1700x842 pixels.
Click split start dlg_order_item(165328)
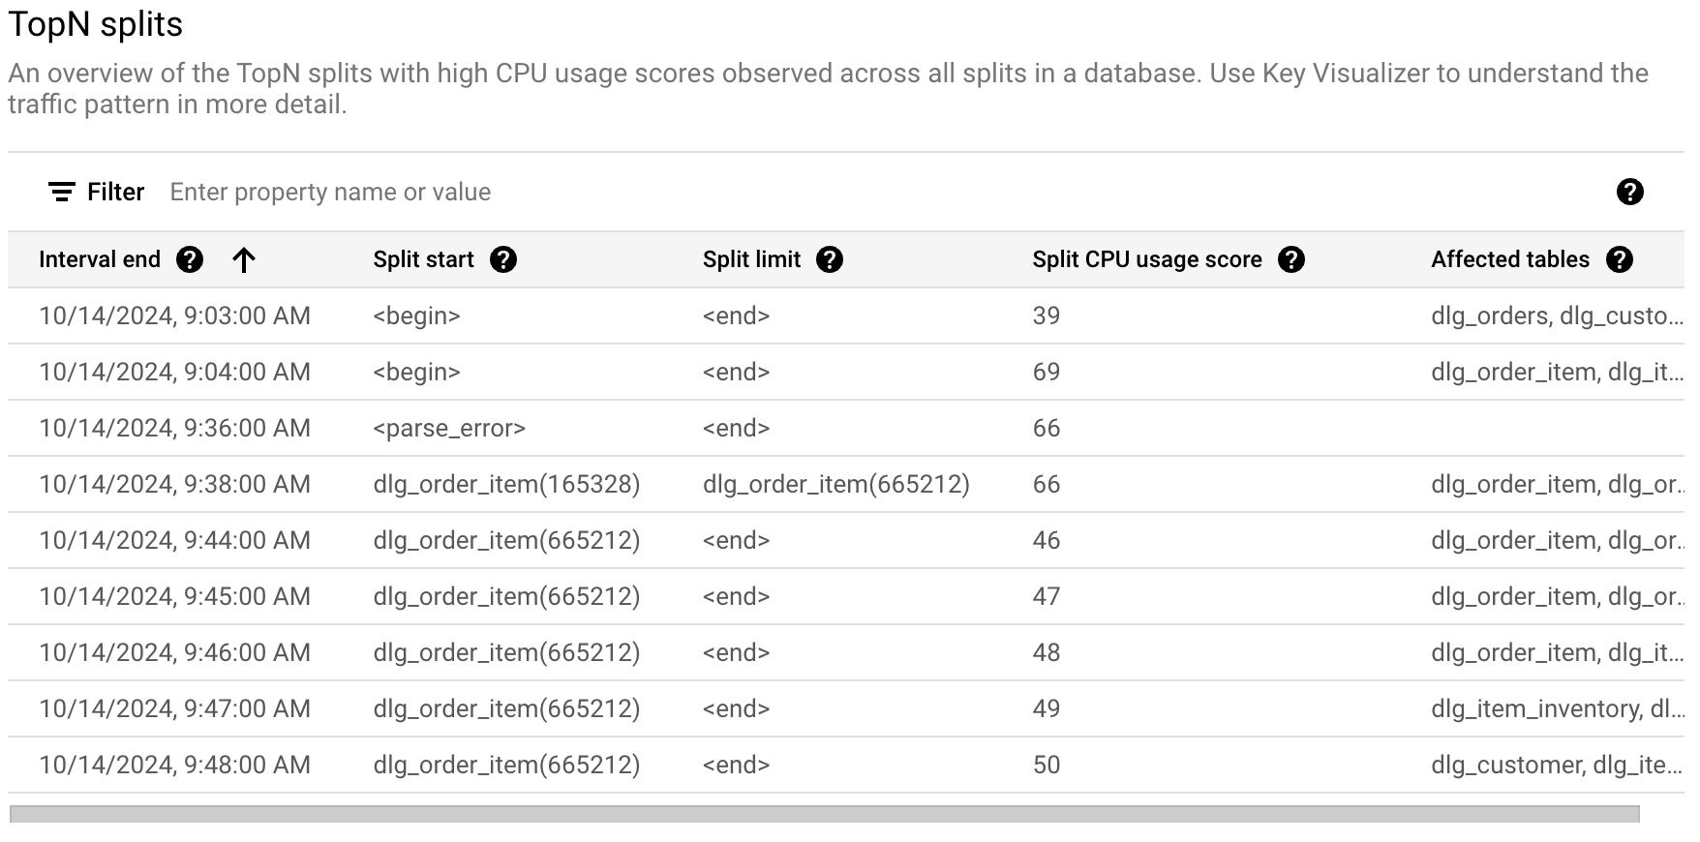tap(506, 484)
